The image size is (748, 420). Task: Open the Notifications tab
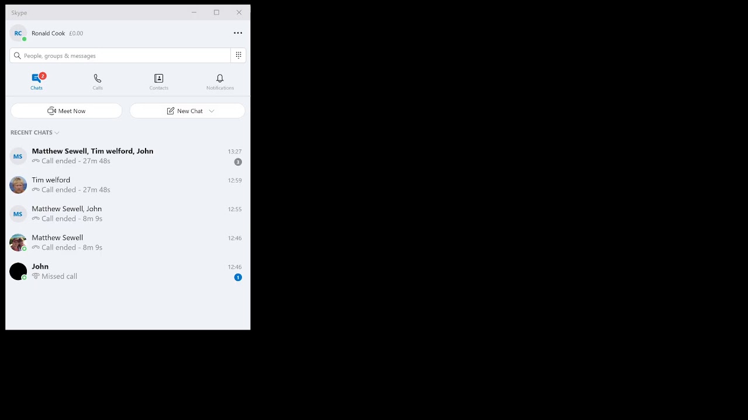[220, 82]
